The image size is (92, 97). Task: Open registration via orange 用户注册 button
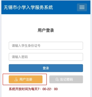pos(26,79)
